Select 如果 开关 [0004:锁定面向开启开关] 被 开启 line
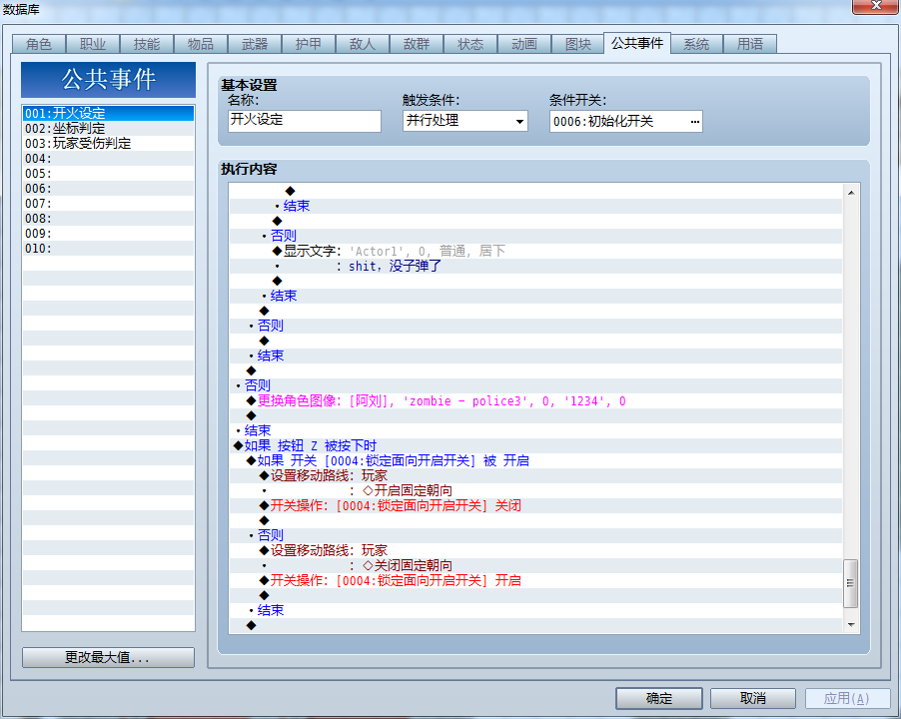The image size is (901, 719). (x=535, y=460)
